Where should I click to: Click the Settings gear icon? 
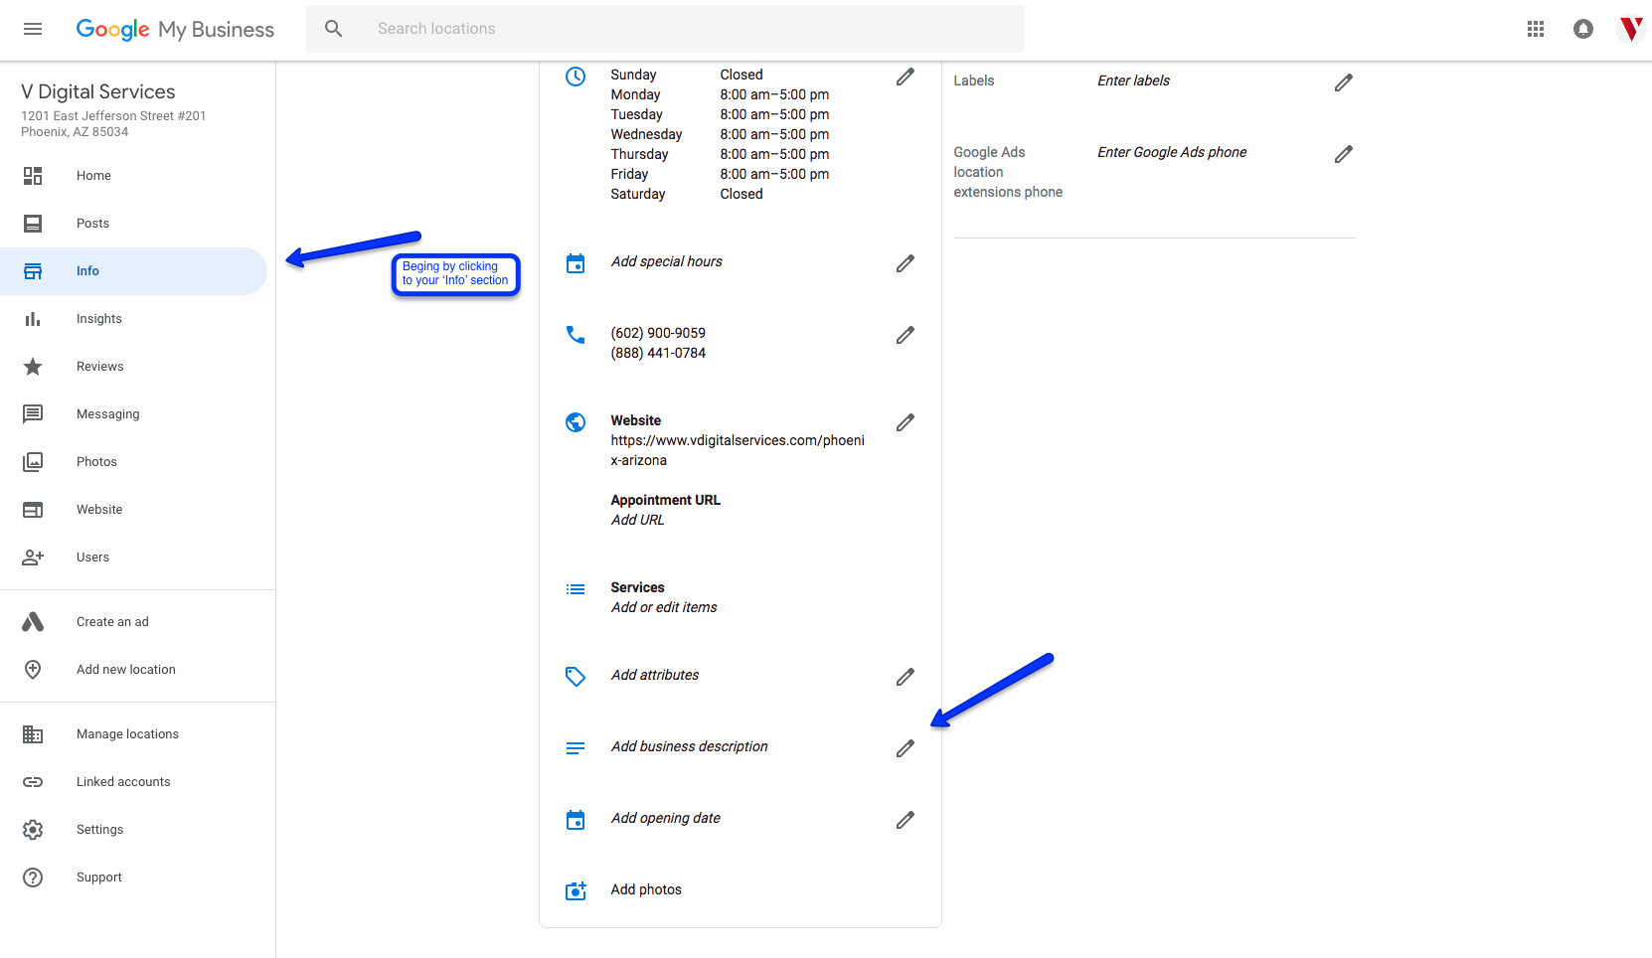[x=33, y=830]
